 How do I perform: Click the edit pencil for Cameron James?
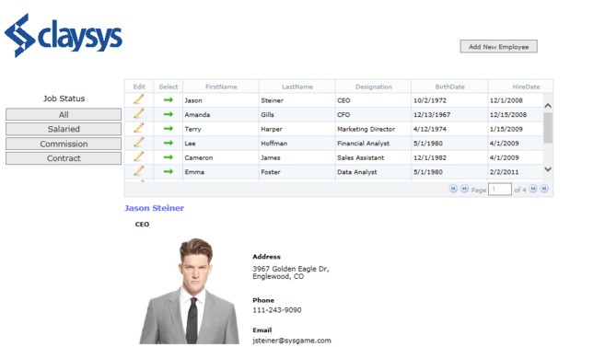click(139, 156)
